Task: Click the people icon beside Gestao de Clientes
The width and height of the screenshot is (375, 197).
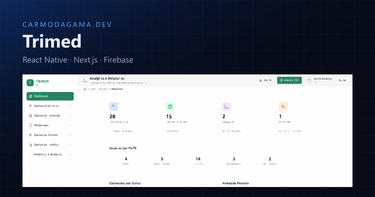Action: [30, 135]
